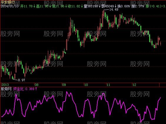
Task: Click the 开11.78 opening price value
Action: (26, 6)
